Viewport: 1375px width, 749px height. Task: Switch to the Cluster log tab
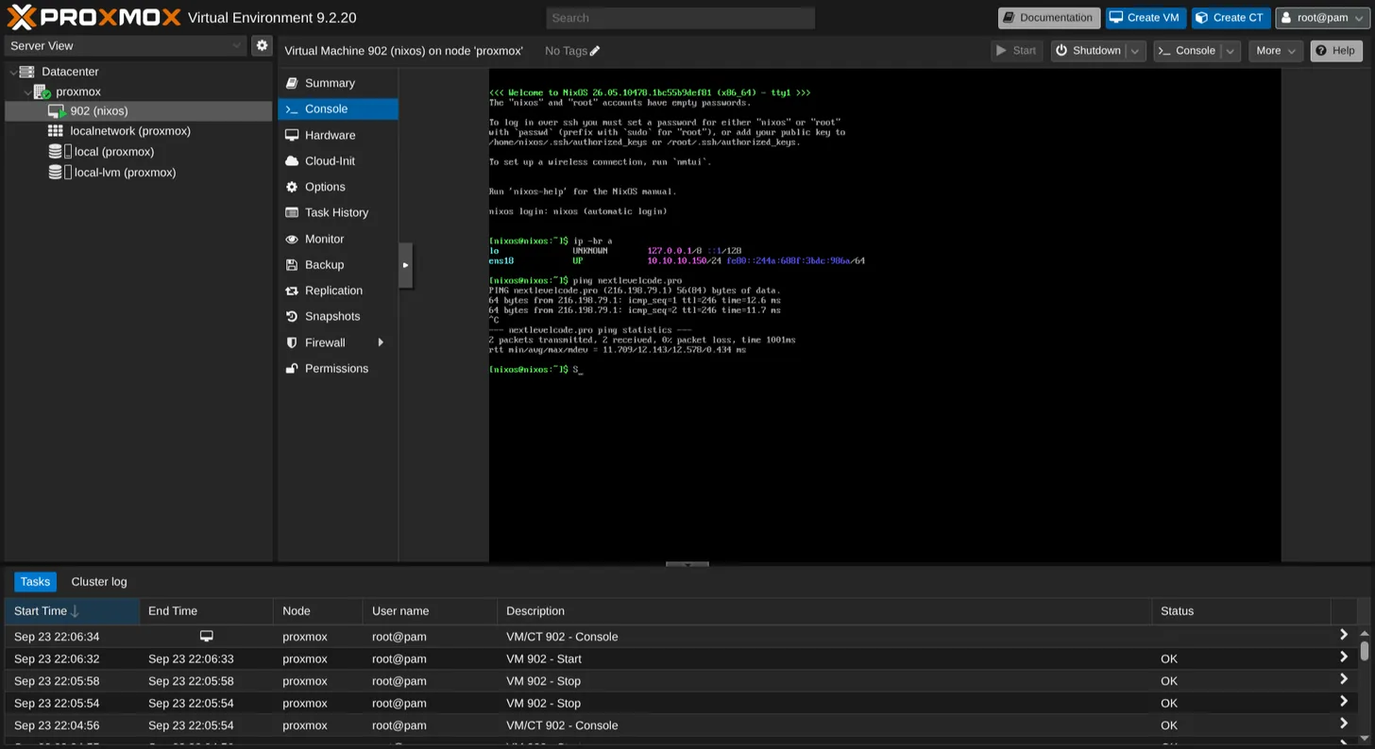pos(99,582)
